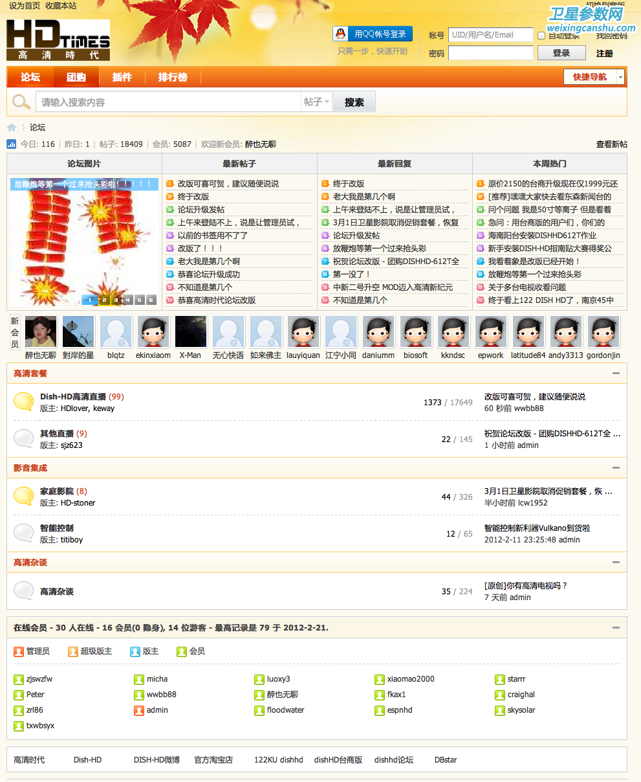Select slide 6 in forum picture slideshow

(x=151, y=300)
